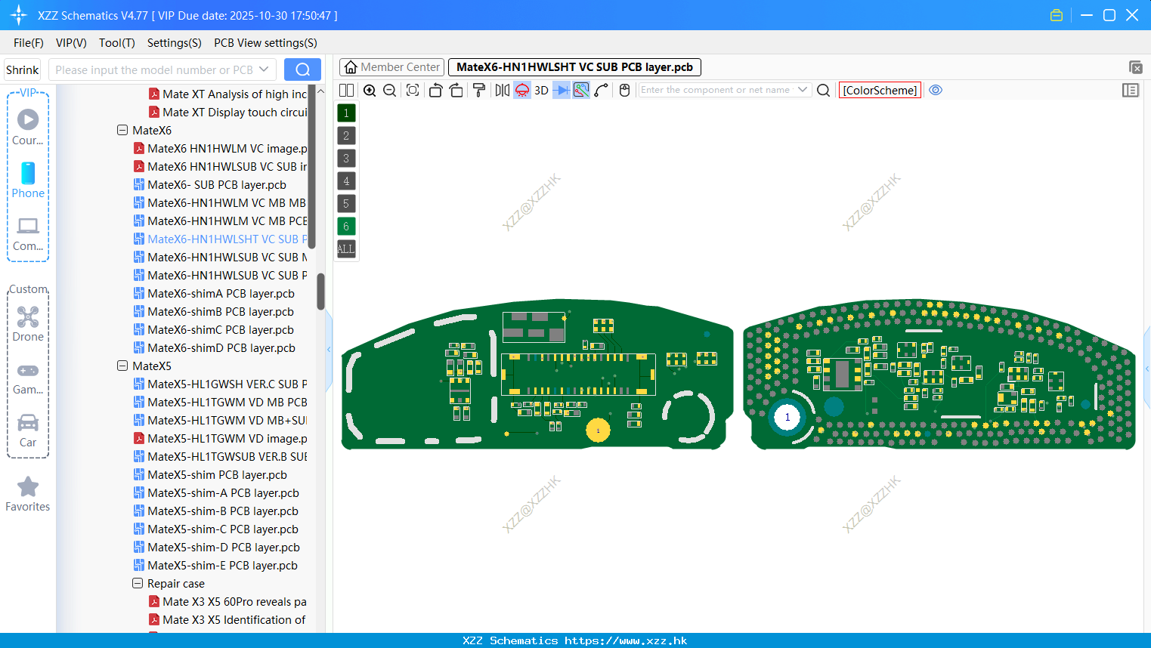Image resolution: width=1151 pixels, height=648 pixels.
Task: Click the yellow pad on left board
Action: point(598,430)
